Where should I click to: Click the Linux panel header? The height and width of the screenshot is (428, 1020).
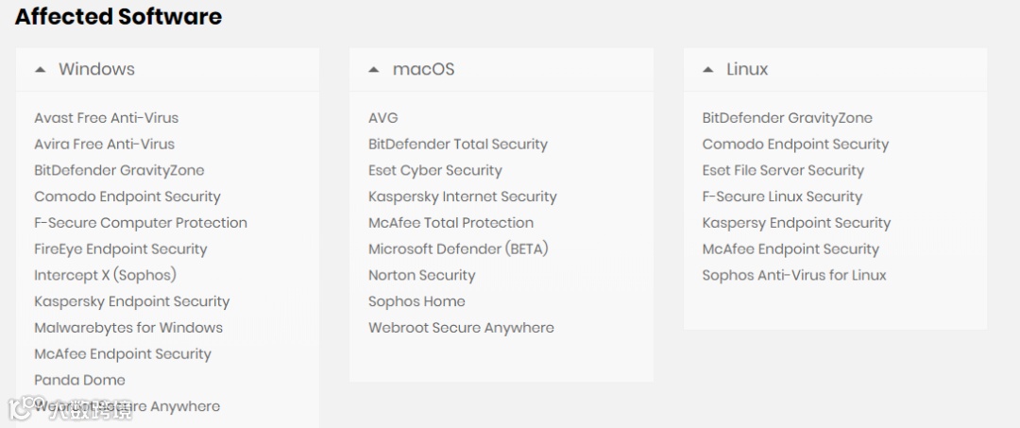[835, 70]
